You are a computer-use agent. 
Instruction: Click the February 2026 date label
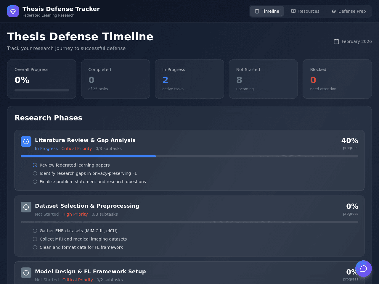[x=356, y=41]
